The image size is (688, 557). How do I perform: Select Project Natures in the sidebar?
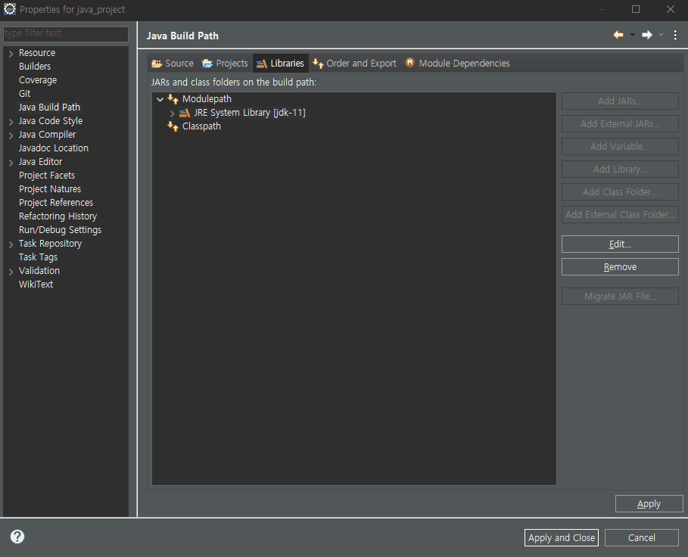[50, 189]
